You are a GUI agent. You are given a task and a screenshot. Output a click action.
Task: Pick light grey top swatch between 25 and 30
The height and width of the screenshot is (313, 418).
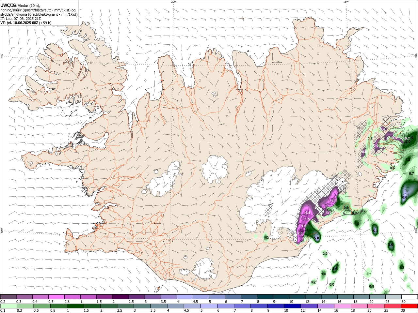394,297
